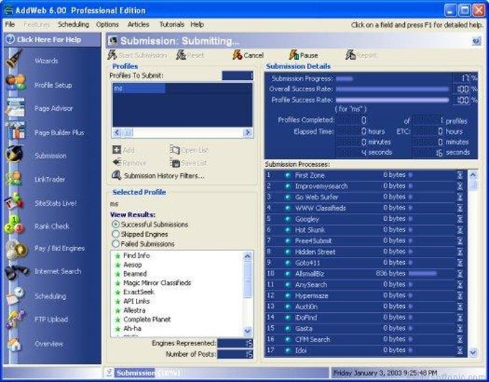Select 'Magic Mirror Classifieds' result entry
This screenshot has width=489, height=382.
click(x=157, y=283)
